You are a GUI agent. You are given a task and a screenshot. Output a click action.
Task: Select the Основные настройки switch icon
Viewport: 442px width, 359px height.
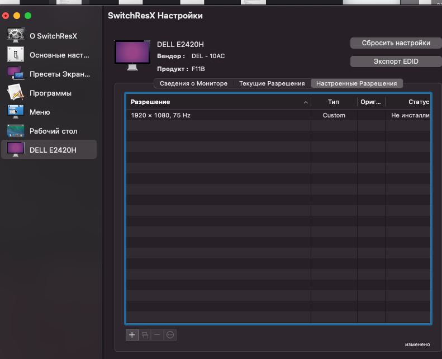(x=16, y=54)
